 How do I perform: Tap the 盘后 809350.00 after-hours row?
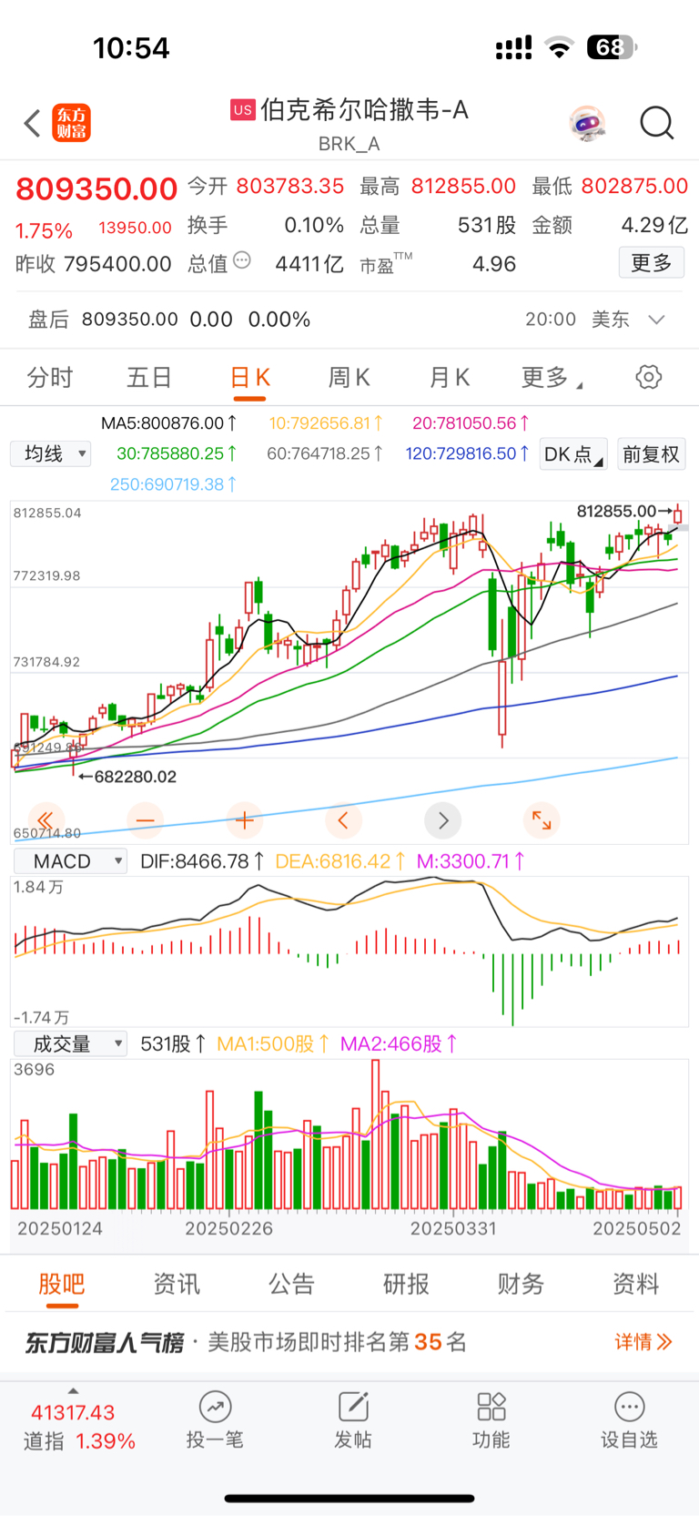pos(349,320)
